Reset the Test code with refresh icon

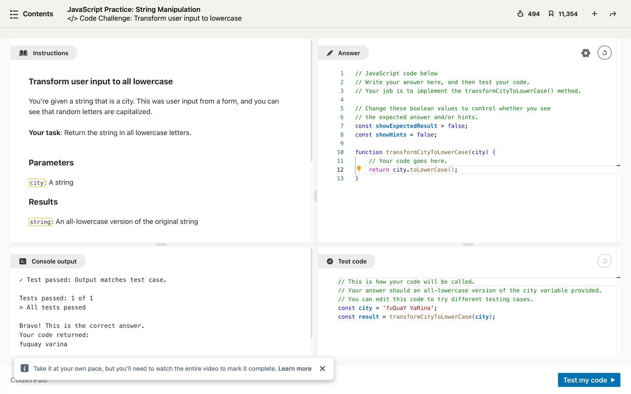coord(604,261)
